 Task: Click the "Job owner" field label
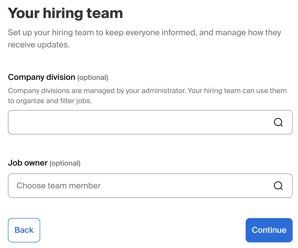click(x=28, y=163)
